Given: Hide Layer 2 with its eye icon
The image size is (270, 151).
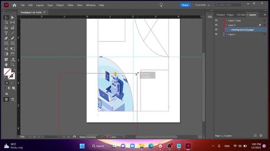Looking at the screenshot, I should pyautogui.click(x=216, y=25).
